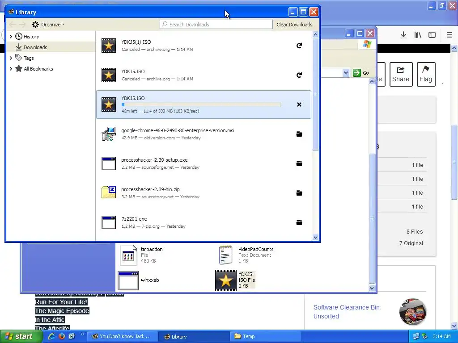Click 'In the Attic' text on page
The width and height of the screenshot is (458, 343).
click(50, 320)
